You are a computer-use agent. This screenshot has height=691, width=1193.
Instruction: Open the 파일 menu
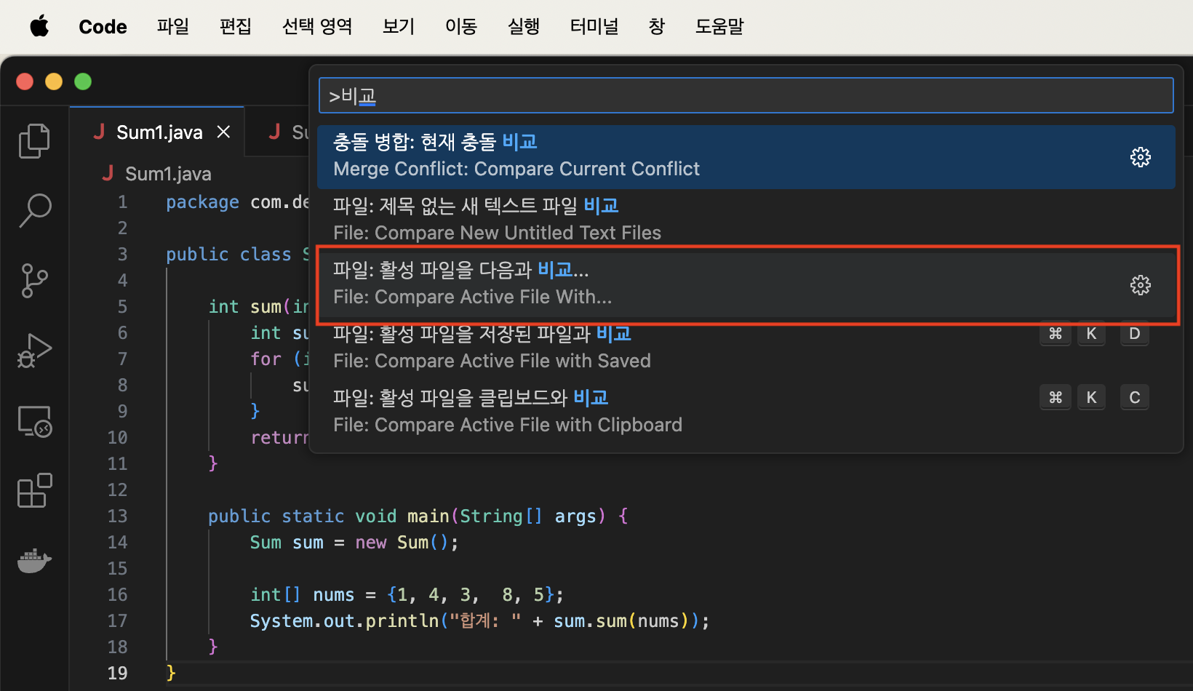173,27
